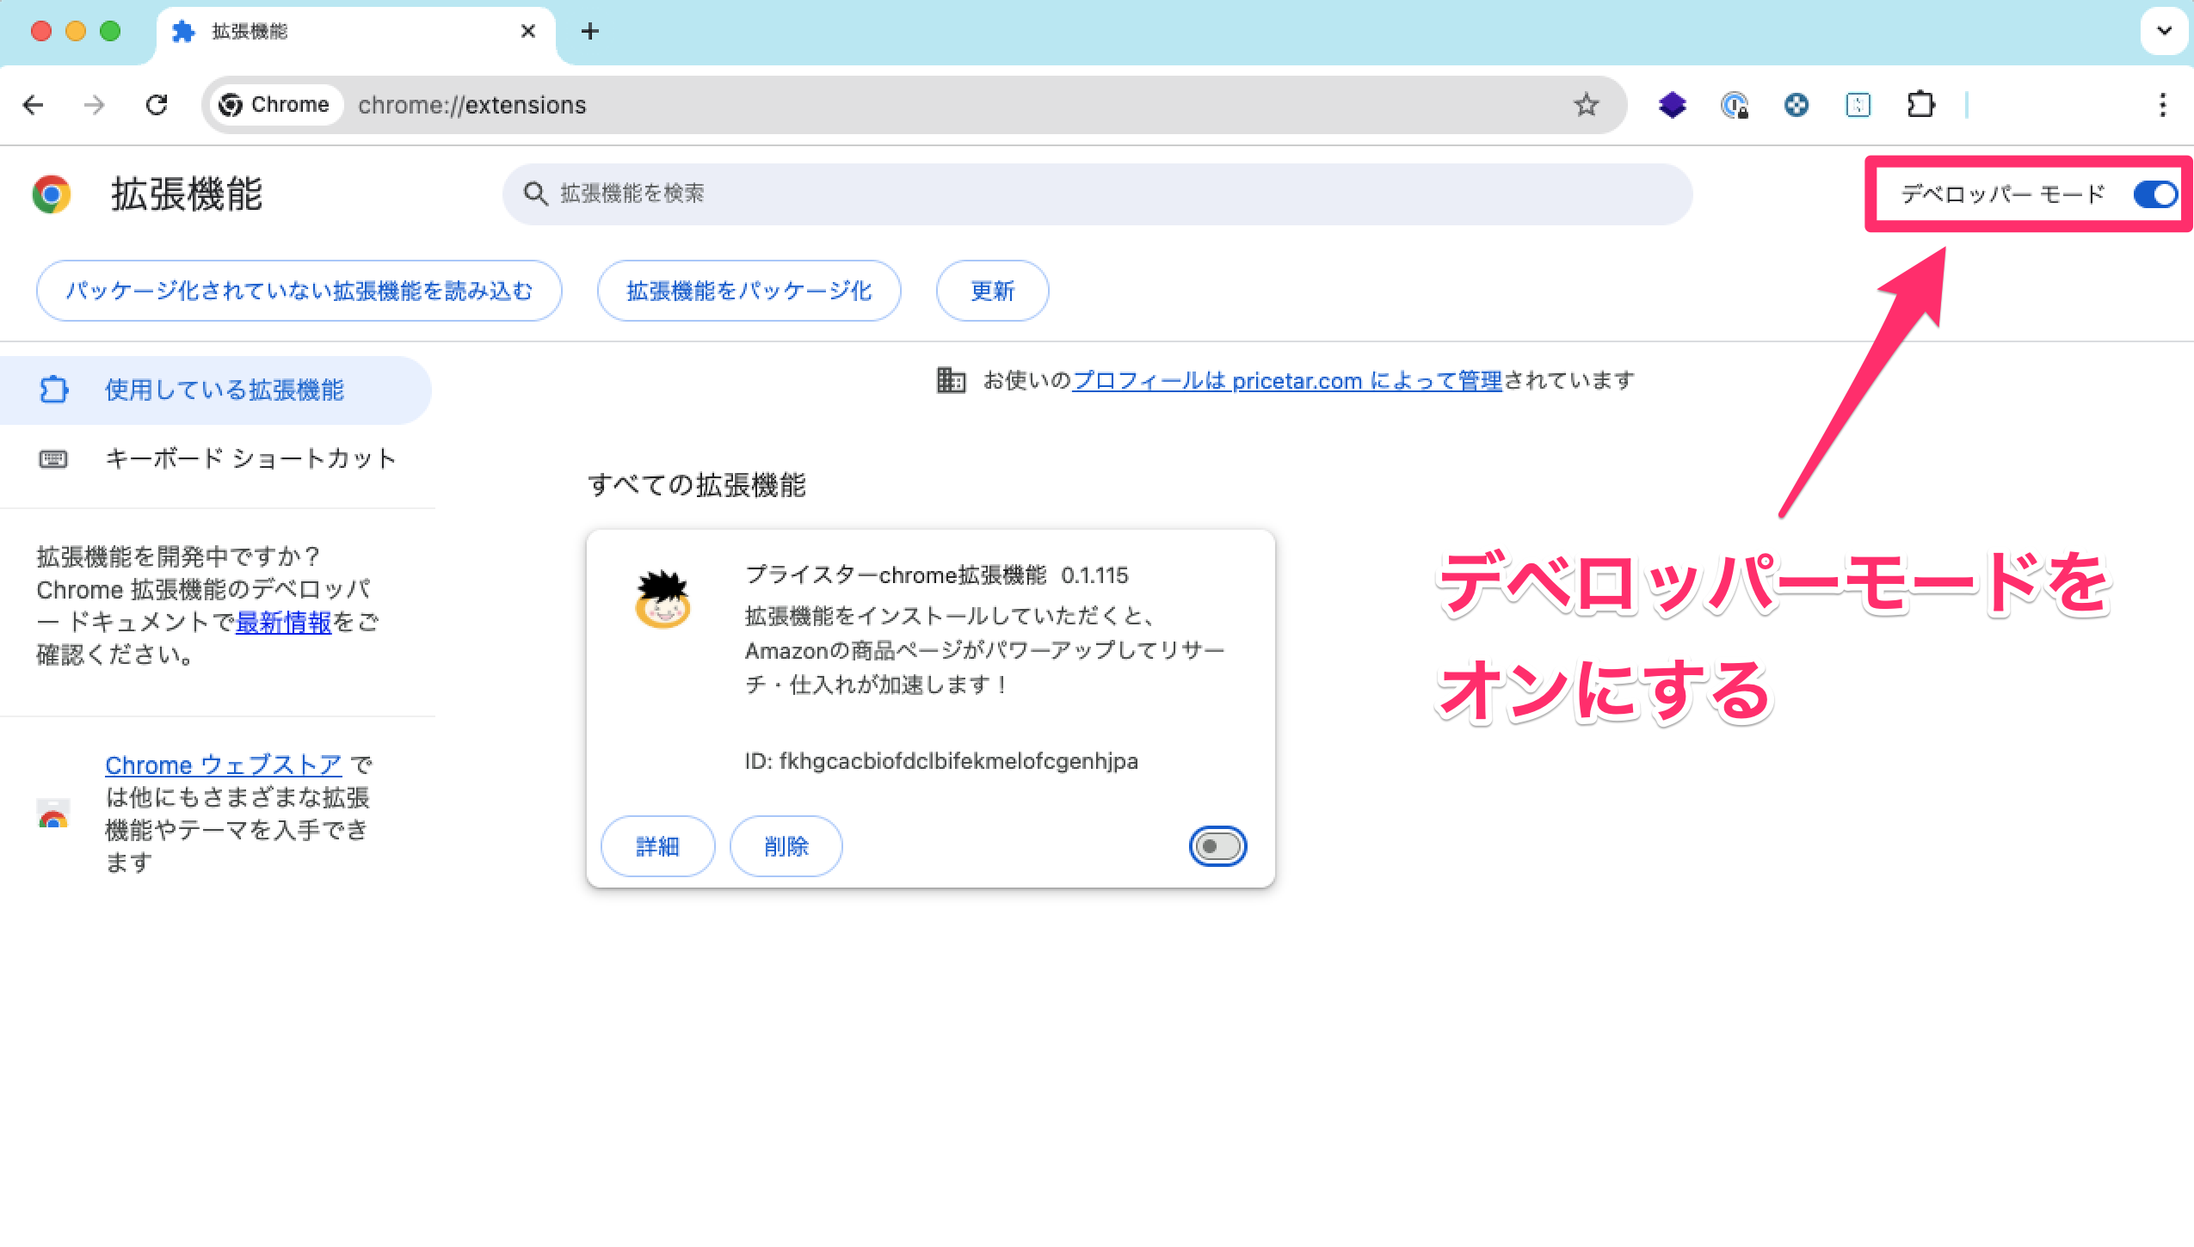Click パッケージ化されていない拡張機能を読み込む button

pyautogui.click(x=299, y=291)
